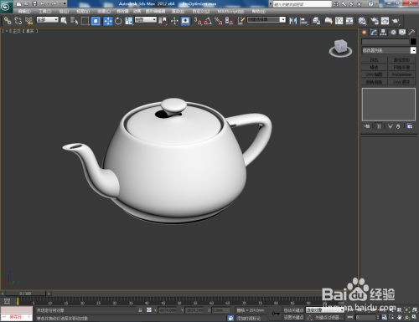The width and height of the screenshot is (419, 322).
Task: Switch to the Hierarchy panel tab
Action: (x=383, y=33)
